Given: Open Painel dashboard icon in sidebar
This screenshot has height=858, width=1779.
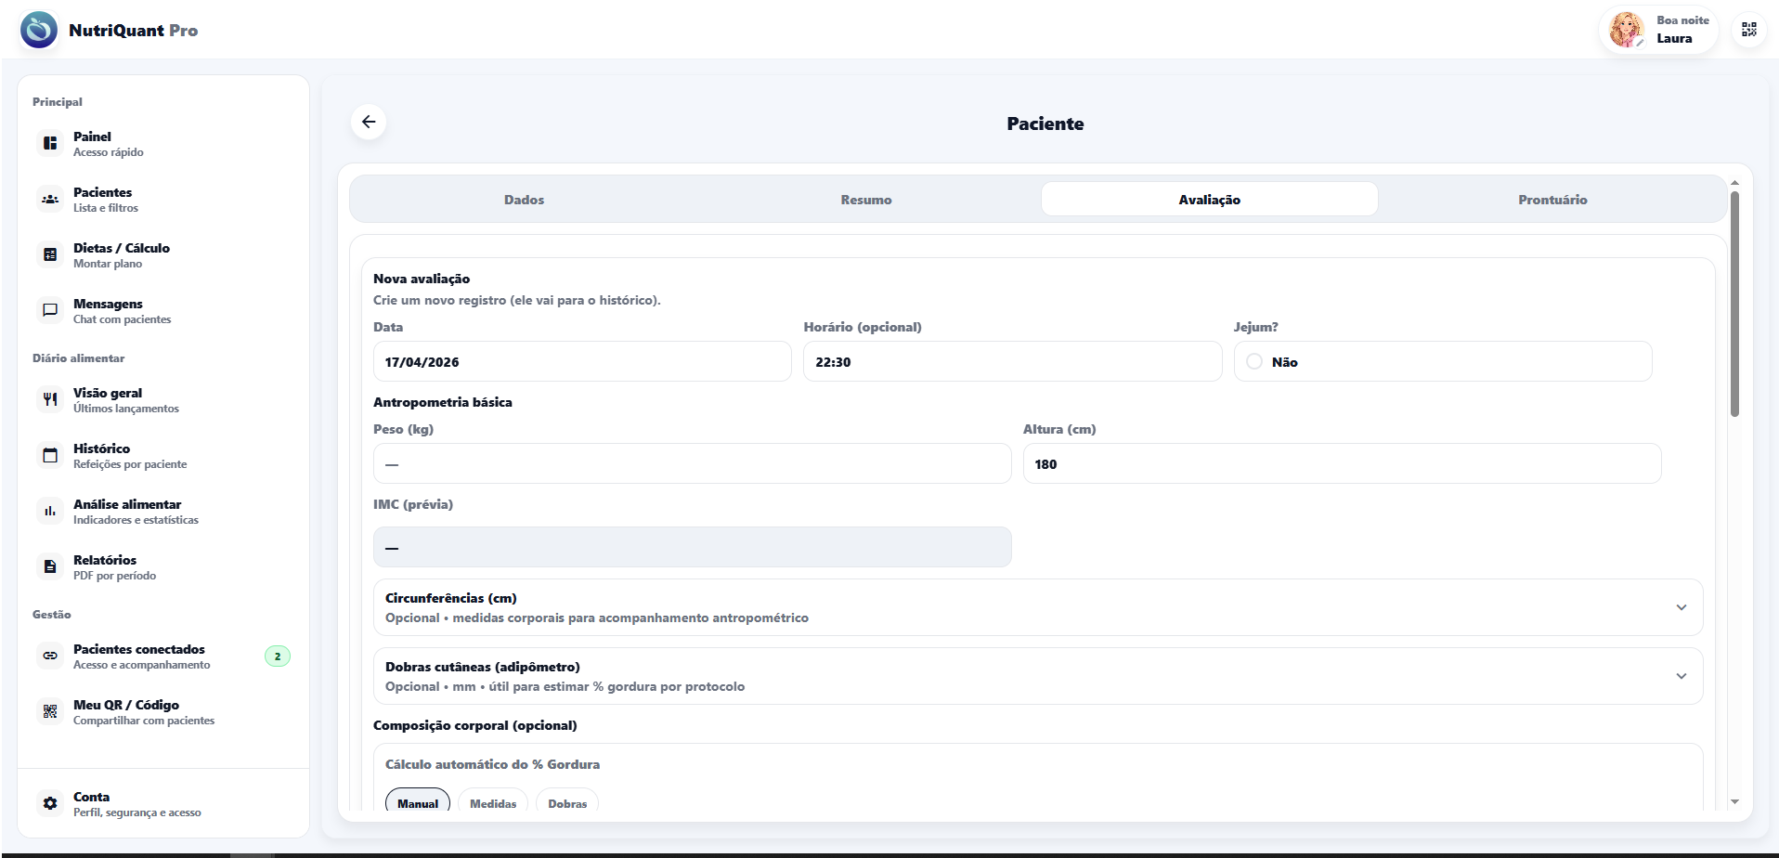Looking at the screenshot, I should 50,143.
